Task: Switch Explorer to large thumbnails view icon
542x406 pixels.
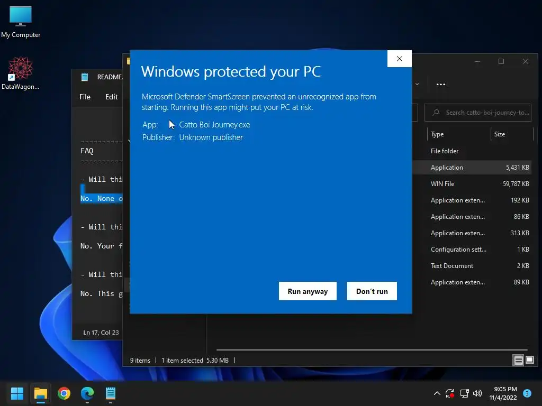Action: tap(529, 361)
